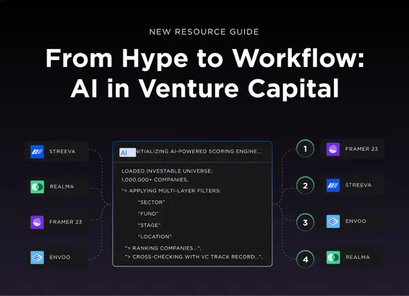The height and width of the screenshot is (296, 409).
Task: Click the ENVOO label in the unranked list
Action: (x=60, y=257)
